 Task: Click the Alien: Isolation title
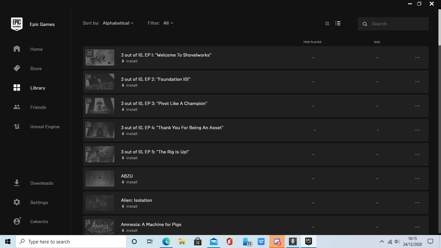[x=136, y=200]
